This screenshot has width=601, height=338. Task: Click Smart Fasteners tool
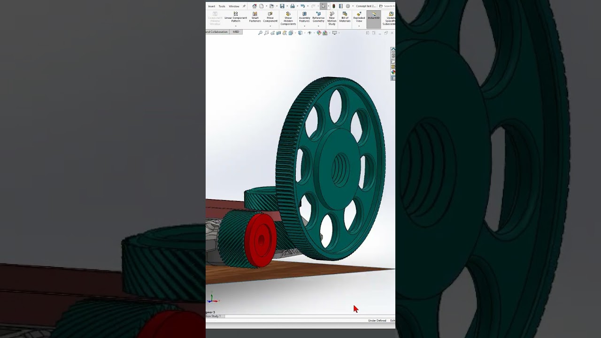click(x=255, y=17)
